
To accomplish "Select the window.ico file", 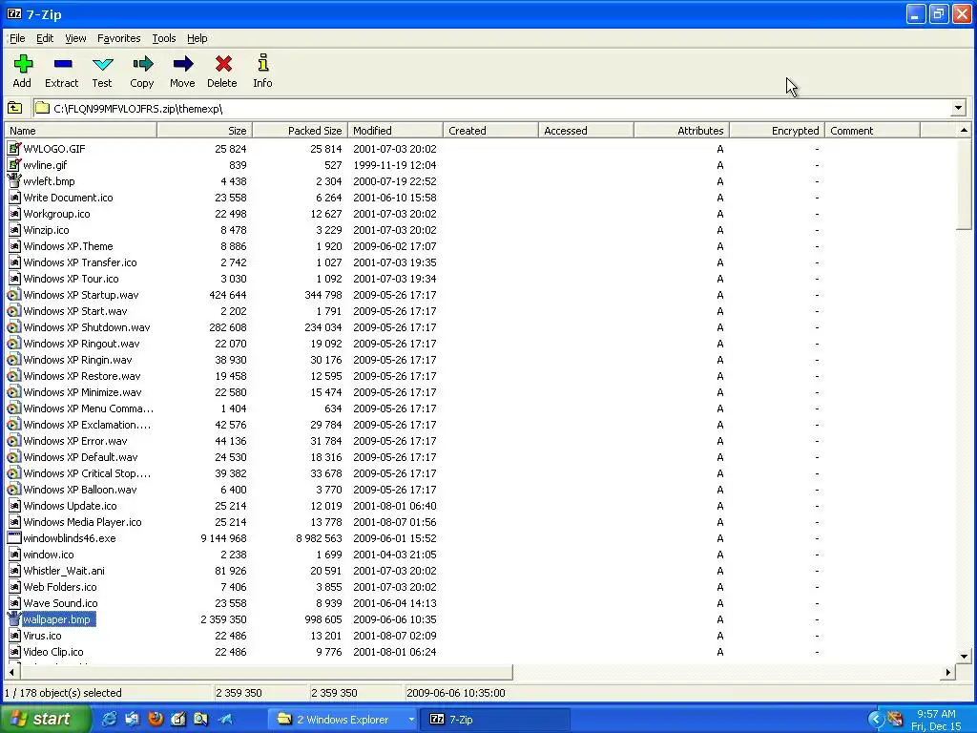I will pyautogui.click(x=48, y=555).
